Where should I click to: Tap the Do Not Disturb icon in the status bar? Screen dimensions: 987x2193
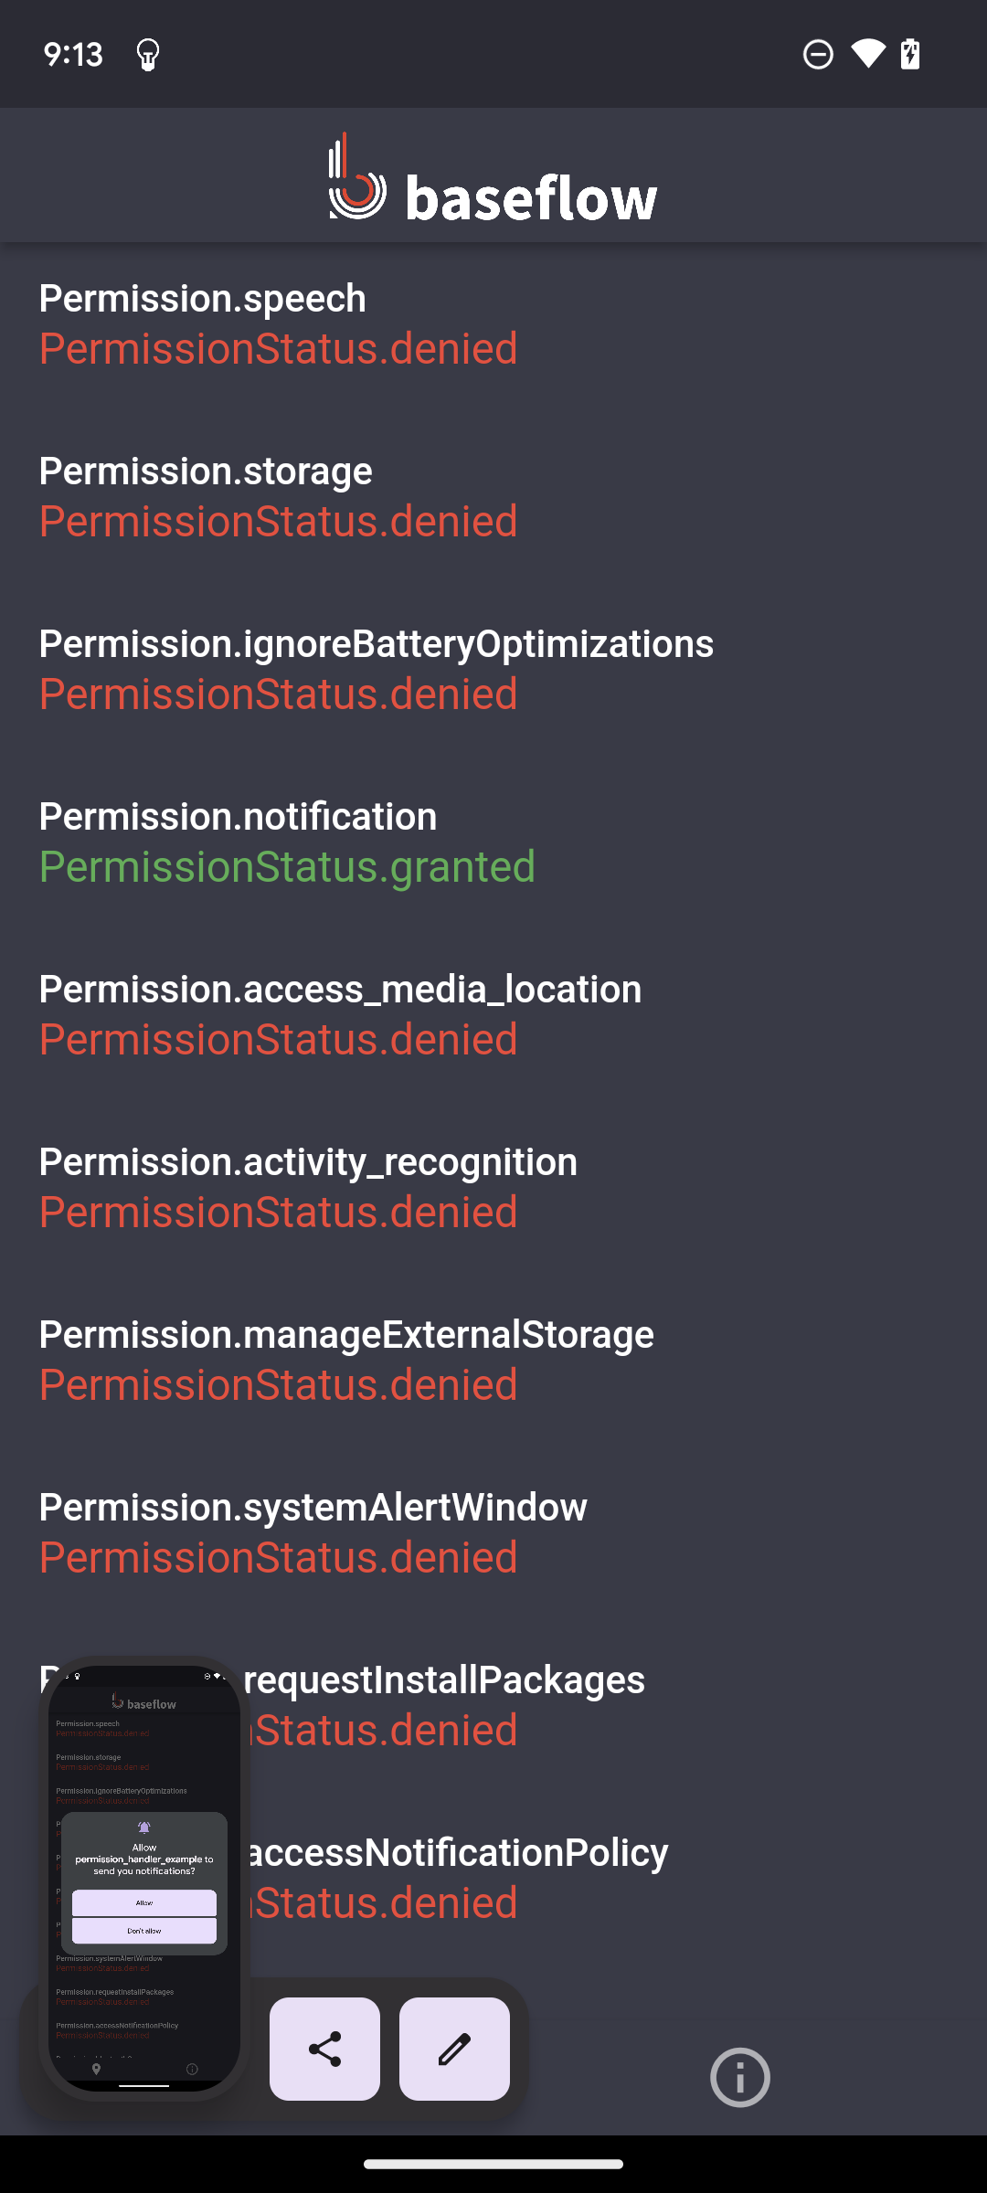click(818, 54)
